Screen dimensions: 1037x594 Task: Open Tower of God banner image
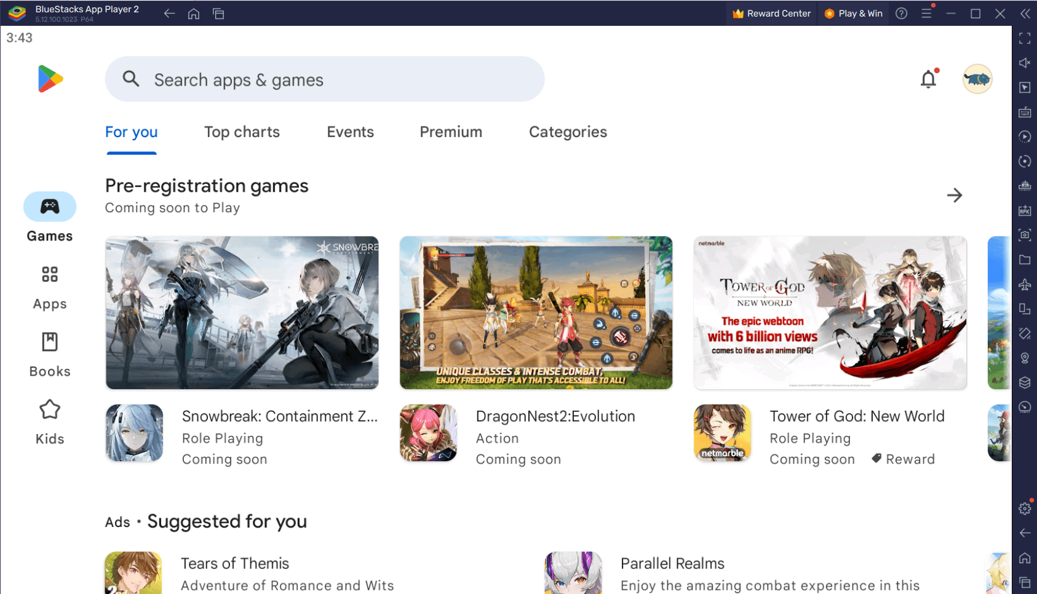830,313
